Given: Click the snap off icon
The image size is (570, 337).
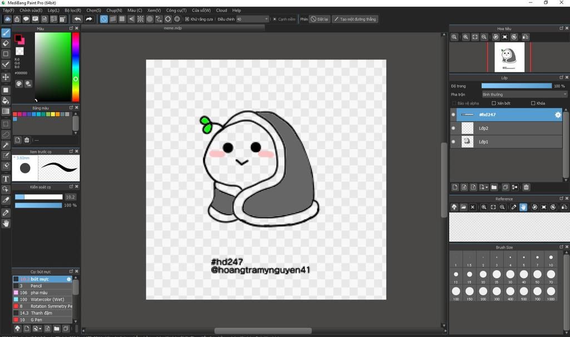Looking at the screenshot, I should (x=104, y=19).
